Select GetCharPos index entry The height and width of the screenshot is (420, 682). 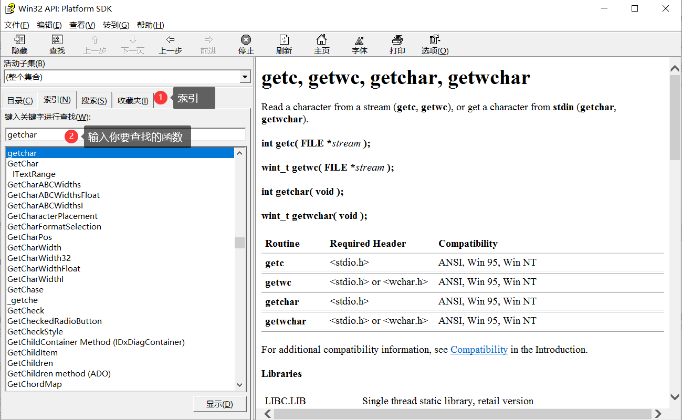(x=30, y=237)
